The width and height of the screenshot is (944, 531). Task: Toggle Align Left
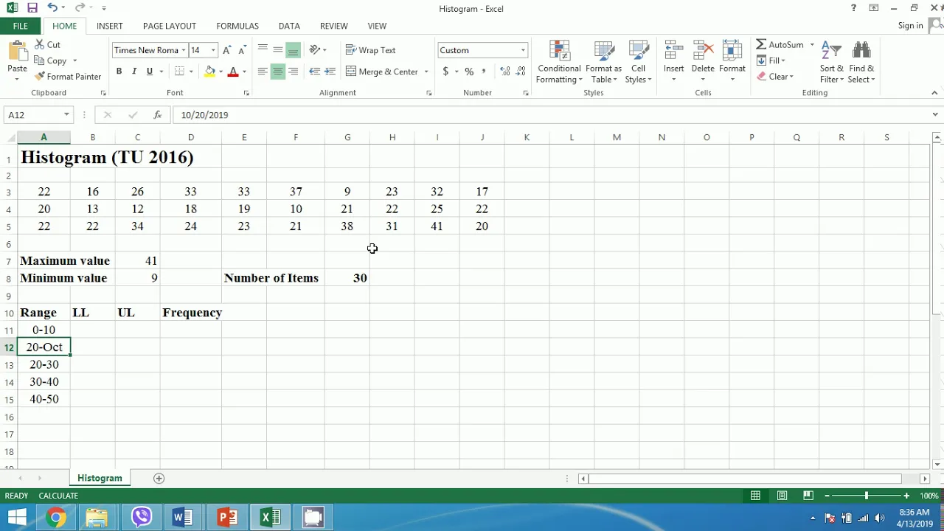(263, 72)
